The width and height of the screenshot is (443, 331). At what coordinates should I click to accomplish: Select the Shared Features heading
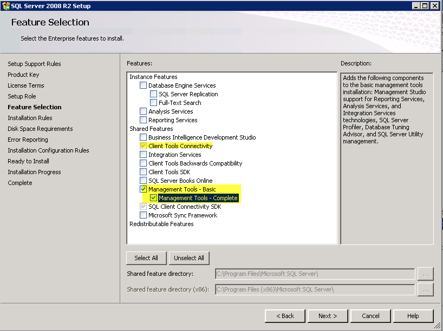(151, 129)
